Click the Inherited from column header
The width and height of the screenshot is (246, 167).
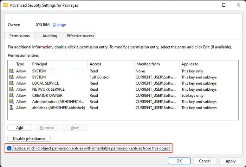(156, 64)
